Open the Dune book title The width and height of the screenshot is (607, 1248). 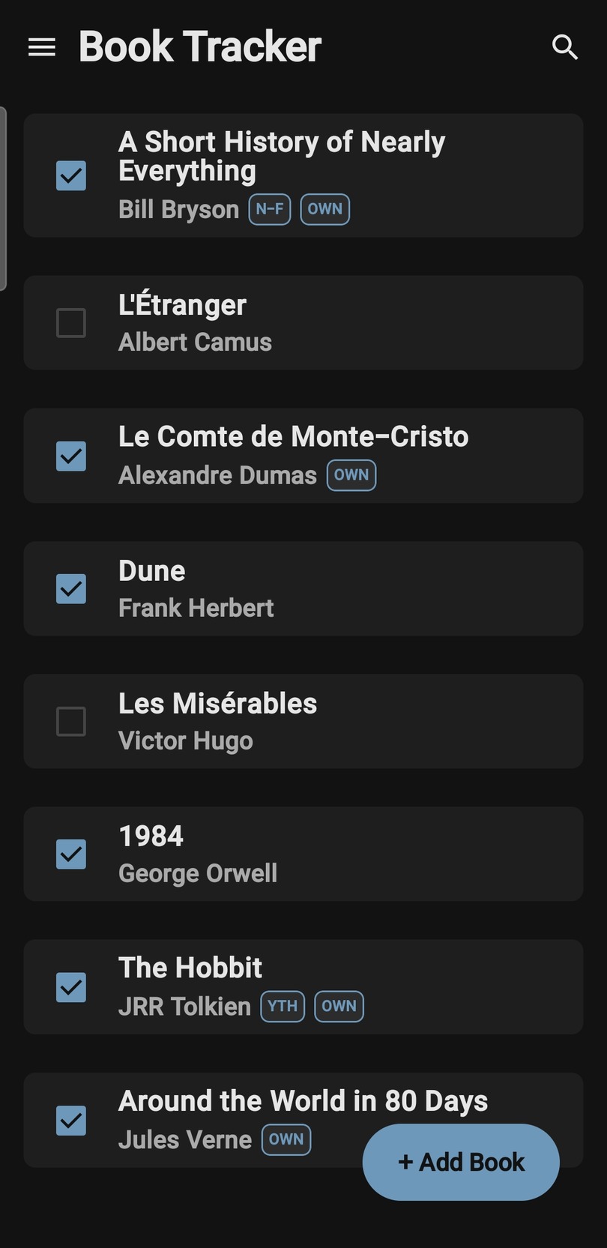152,571
